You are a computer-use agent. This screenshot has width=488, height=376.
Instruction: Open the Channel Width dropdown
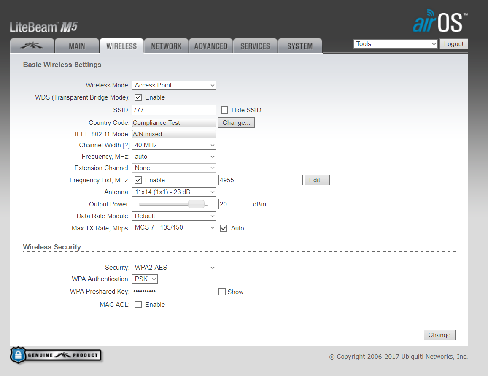174,145
